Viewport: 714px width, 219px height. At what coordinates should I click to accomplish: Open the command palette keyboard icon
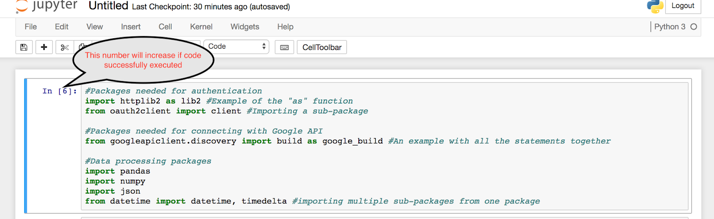[x=284, y=47]
